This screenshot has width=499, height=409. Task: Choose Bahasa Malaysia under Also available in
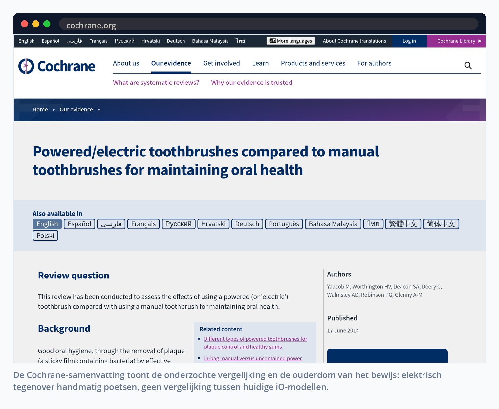tap(333, 224)
